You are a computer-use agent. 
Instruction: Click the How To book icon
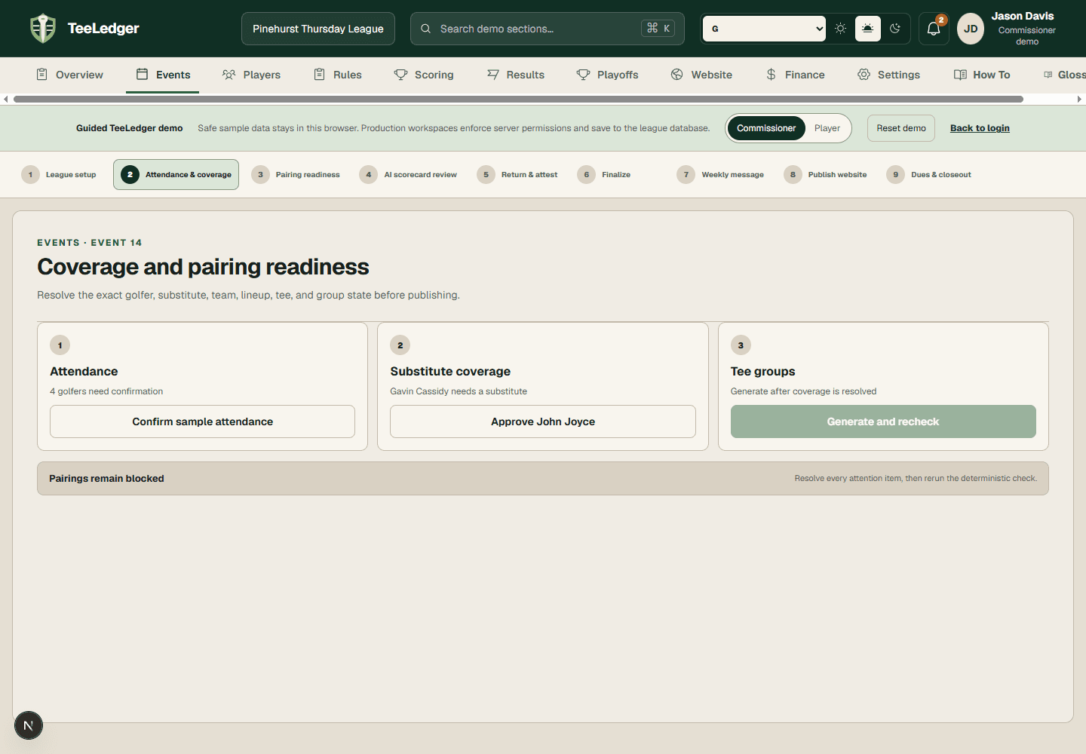[x=960, y=75]
